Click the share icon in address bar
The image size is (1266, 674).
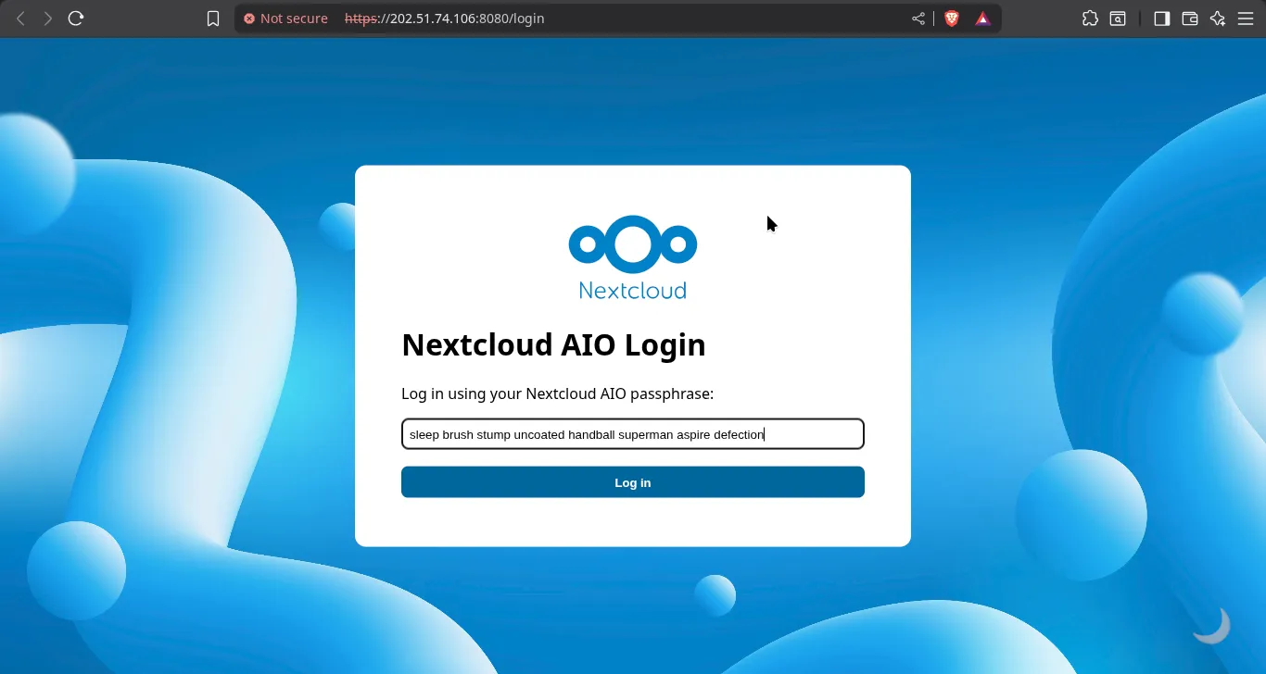(918, 19)
